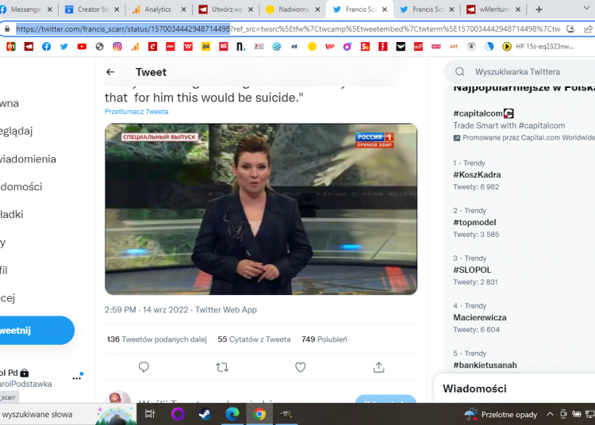The image size is (595, 425).
Task: Click Przetłumacz Tweeta link
Action: pyautogui.click(x=136, y=112)
